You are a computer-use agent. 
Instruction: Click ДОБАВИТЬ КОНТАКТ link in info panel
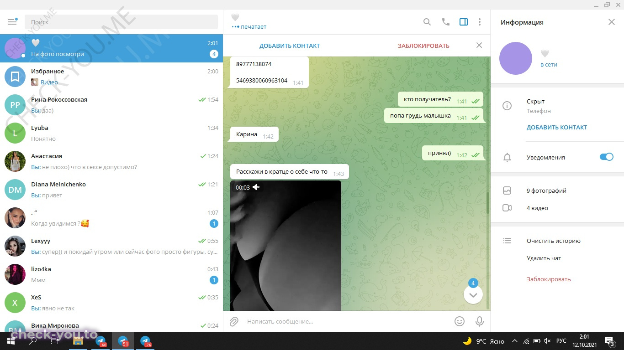coord(557,128)
